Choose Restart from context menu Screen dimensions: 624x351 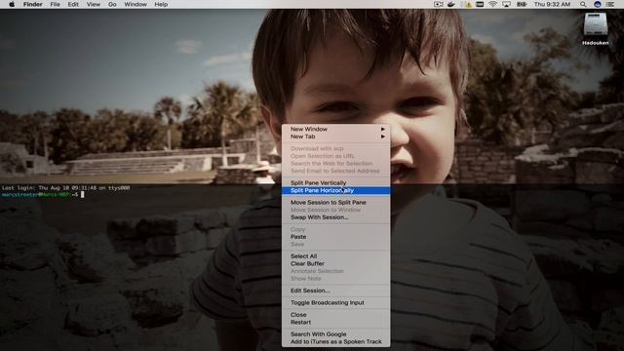(x=335, y=322)
